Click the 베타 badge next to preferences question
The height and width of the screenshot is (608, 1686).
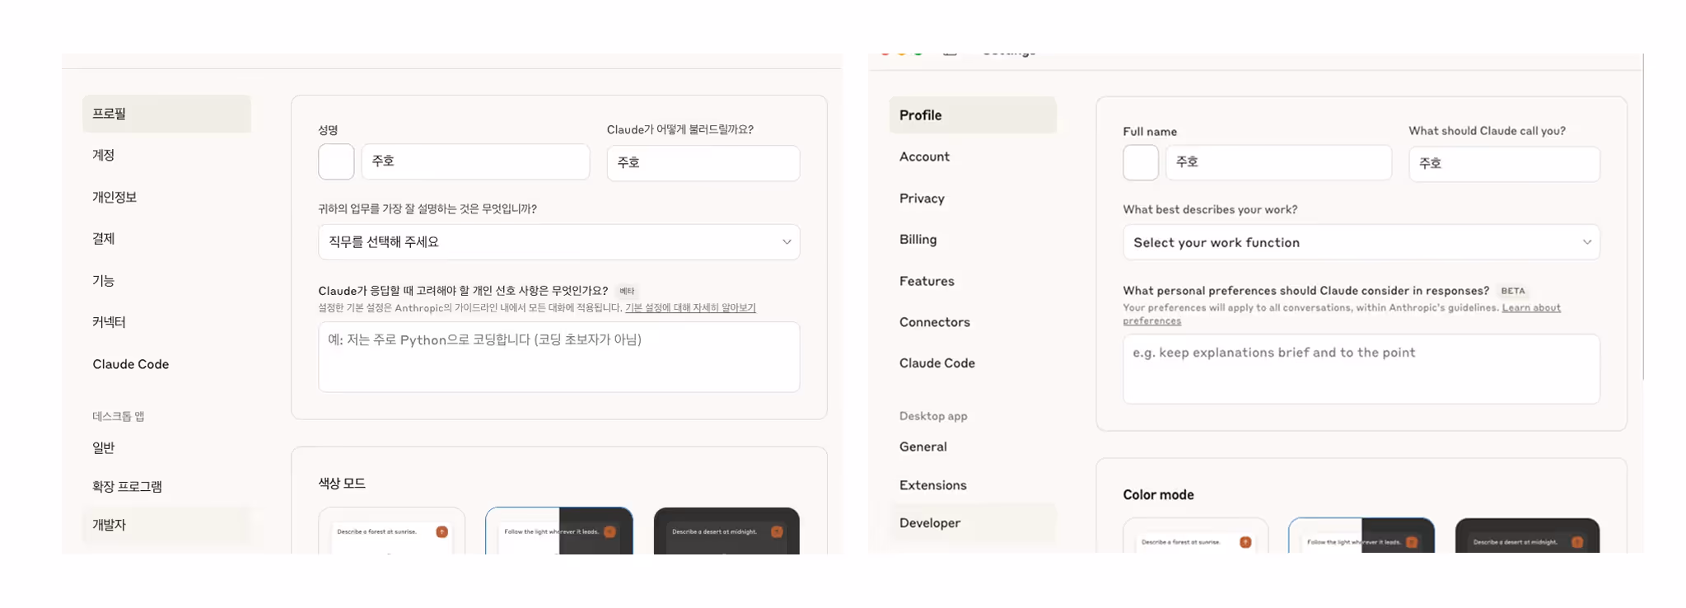tap(627, 291)
